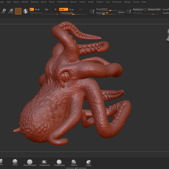The image size is (169, 169).
Task: Select the Rotate transform icon
Action: 11,11
